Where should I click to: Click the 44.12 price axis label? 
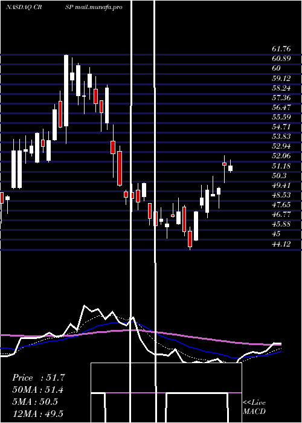coord(281,244)
